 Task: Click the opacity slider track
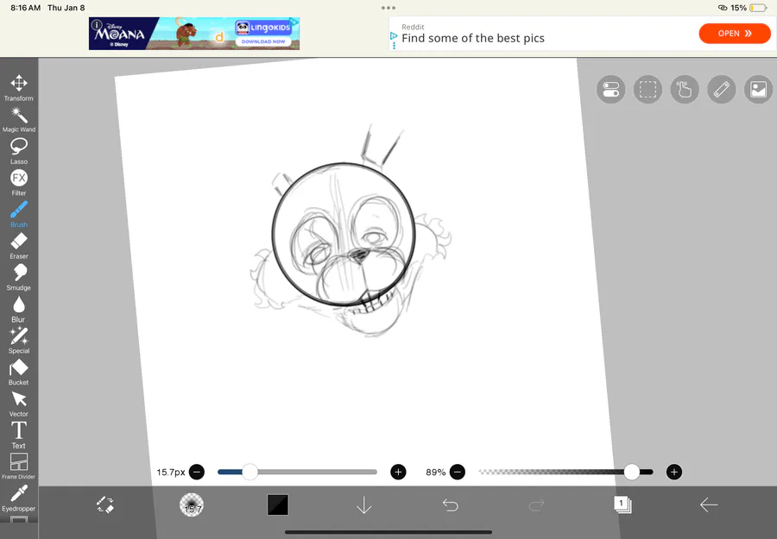565,473
